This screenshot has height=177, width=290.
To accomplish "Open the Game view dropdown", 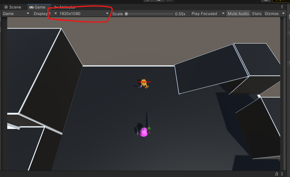I will click(16, 14).
